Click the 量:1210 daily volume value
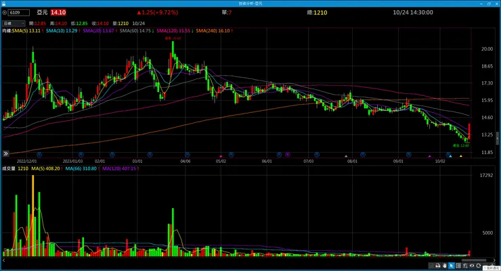Image resolution: width=501 pixels, height=271 pixels. (x=121, y=24)
